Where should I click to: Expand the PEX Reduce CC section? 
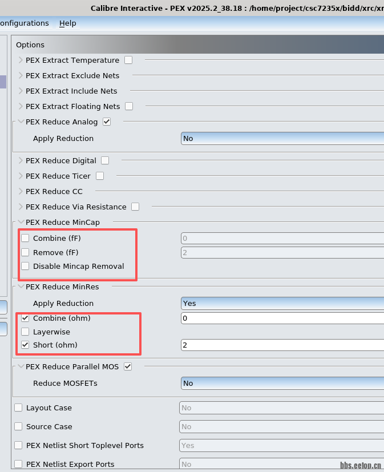(x=21, y=191)
